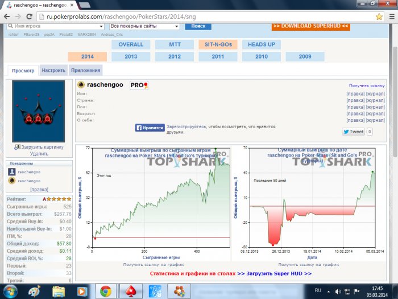Click recent search rafdef
Viewport: 398px width, 299px height.
click(x=13, y=34)
